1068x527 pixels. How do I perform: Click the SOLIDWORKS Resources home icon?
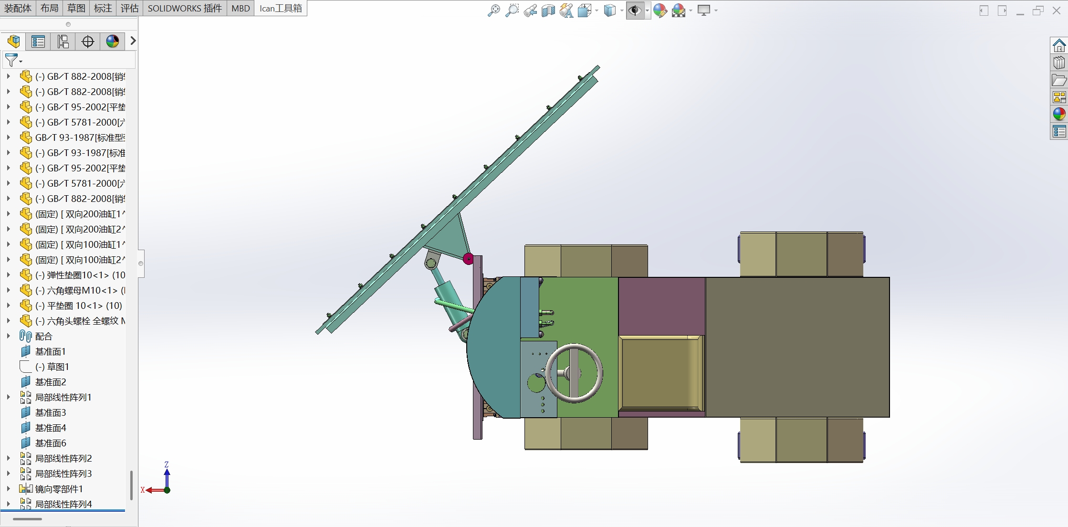(1059, 46)
